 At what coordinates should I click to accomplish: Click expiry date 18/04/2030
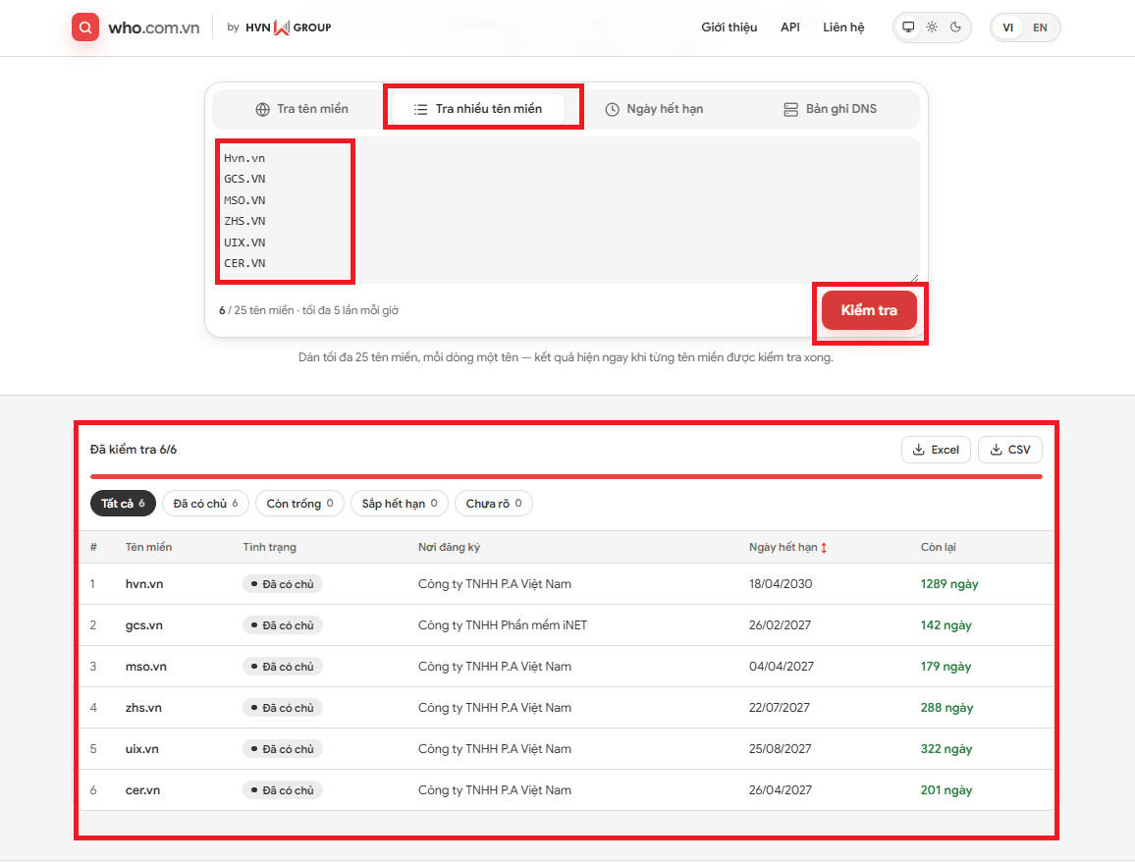coord(781,584)
